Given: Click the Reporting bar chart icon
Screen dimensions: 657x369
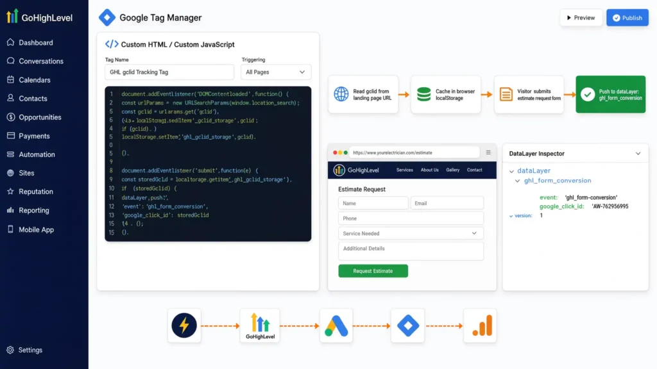Looking at the screenshot, I should point(10,210).
